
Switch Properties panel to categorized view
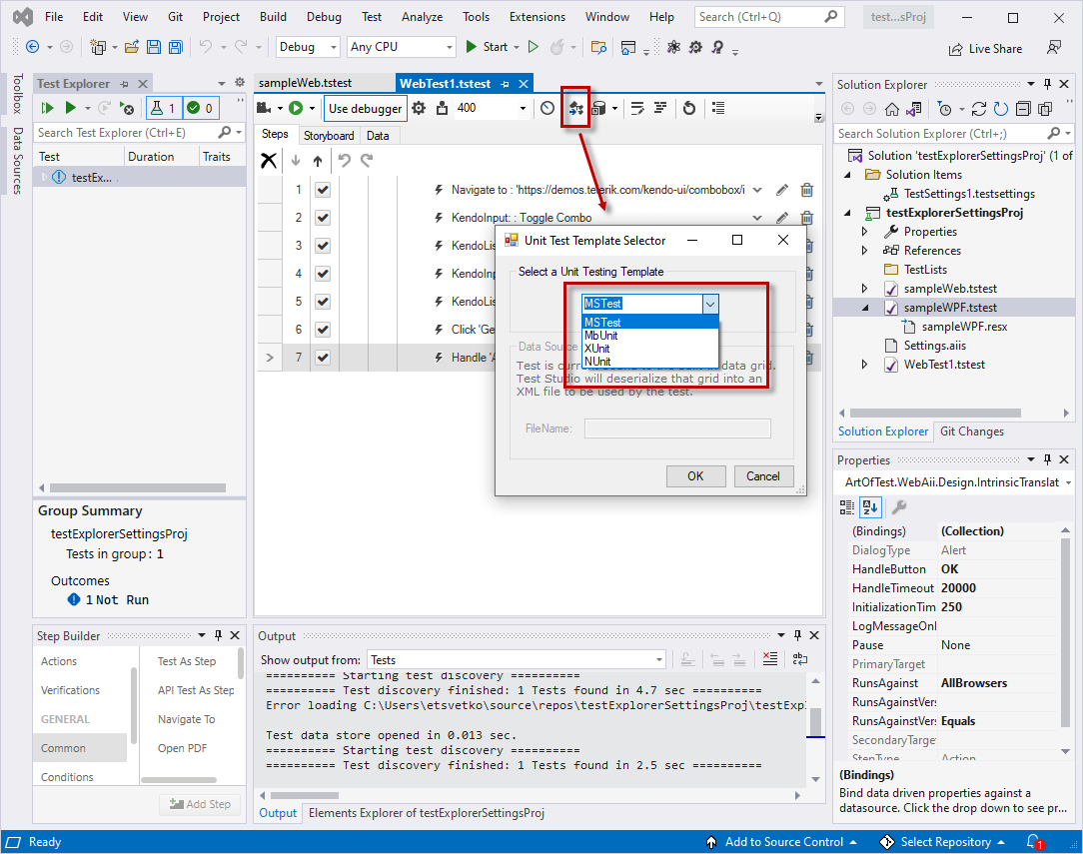[847, 507]
